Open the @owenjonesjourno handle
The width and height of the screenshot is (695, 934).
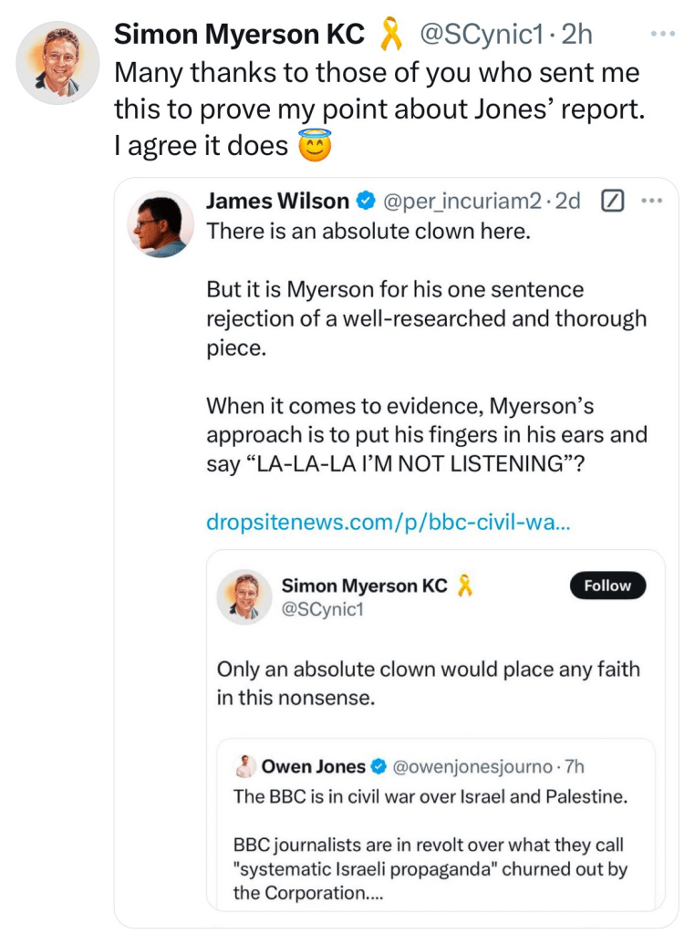tap(472, 767)
